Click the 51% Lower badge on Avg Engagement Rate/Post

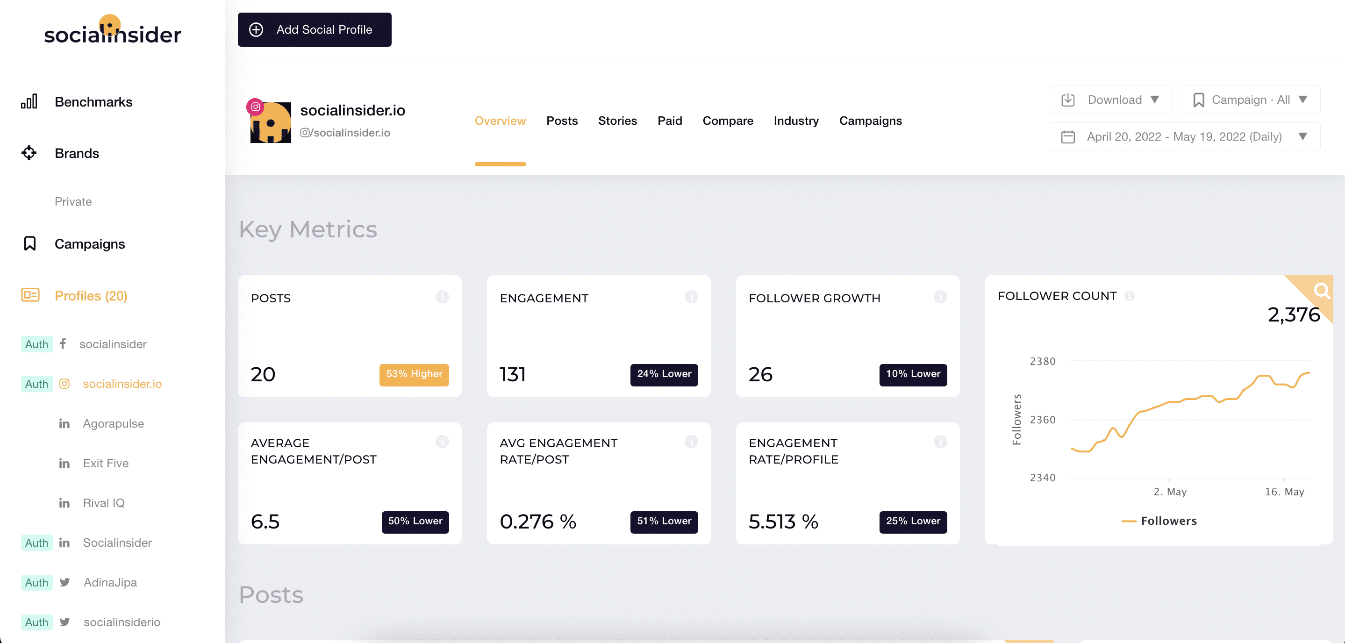[x=664, y=522]
